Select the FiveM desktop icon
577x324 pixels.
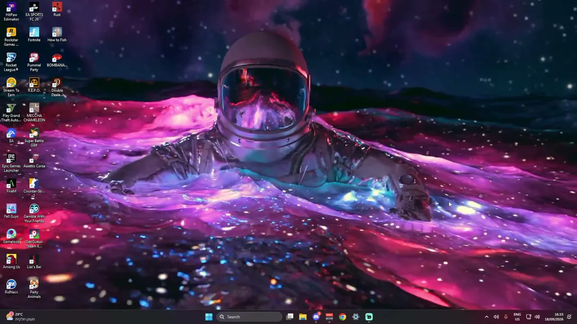click(11, 186)
